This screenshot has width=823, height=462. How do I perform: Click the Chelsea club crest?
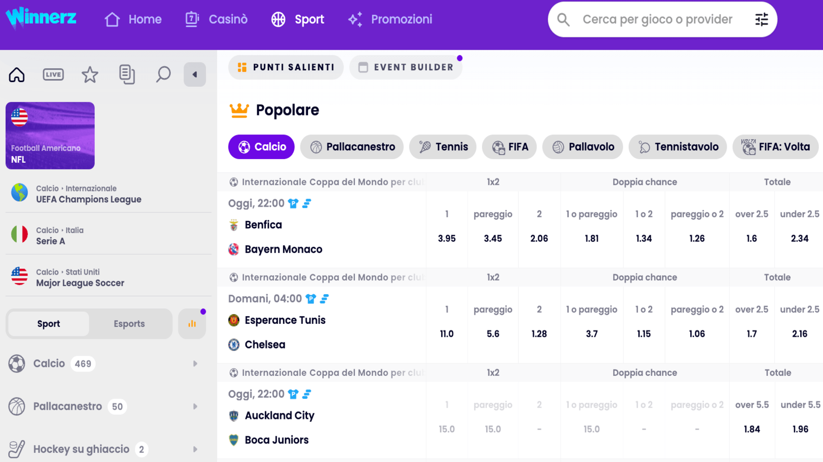[234, 344]
